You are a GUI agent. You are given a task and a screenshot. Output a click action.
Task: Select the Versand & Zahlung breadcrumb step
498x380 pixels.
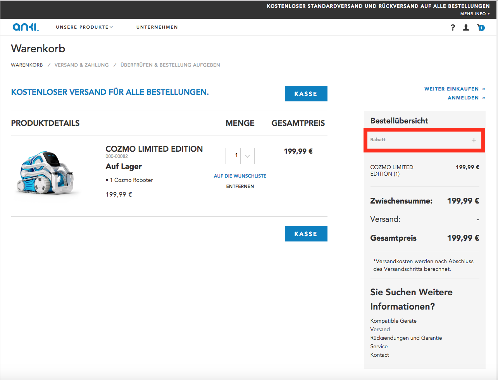tap(82, 65)
